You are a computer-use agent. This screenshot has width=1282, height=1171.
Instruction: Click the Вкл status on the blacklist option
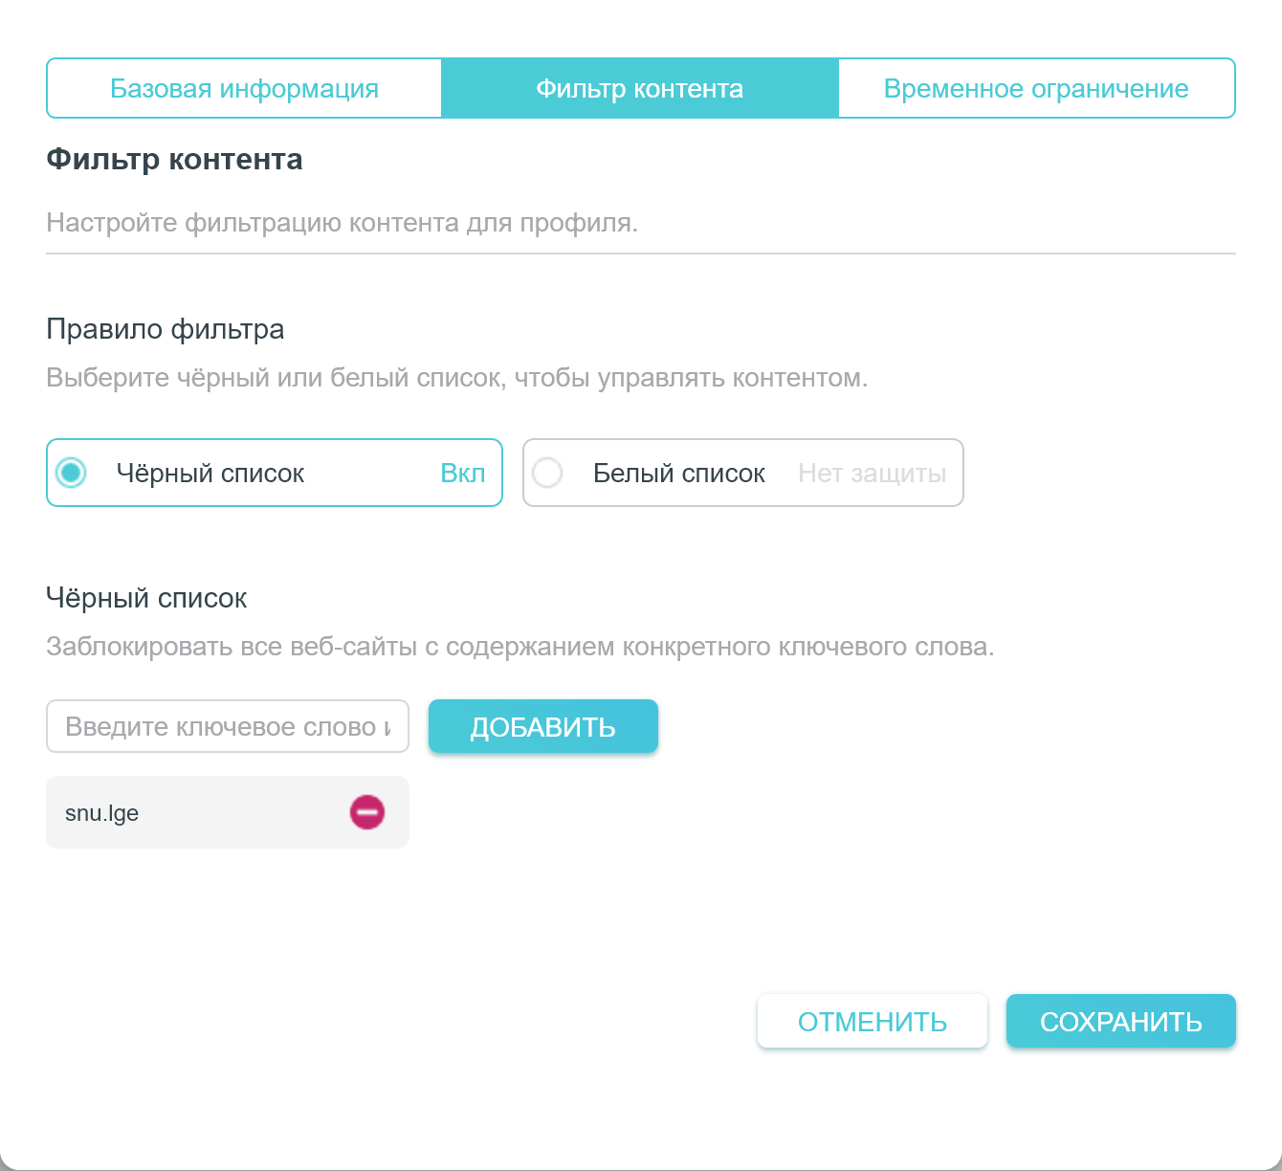pyautogui.click(x=463, y=474)
